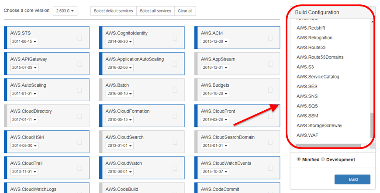Tick the AWS.Batch checkbox

[175, 90]
